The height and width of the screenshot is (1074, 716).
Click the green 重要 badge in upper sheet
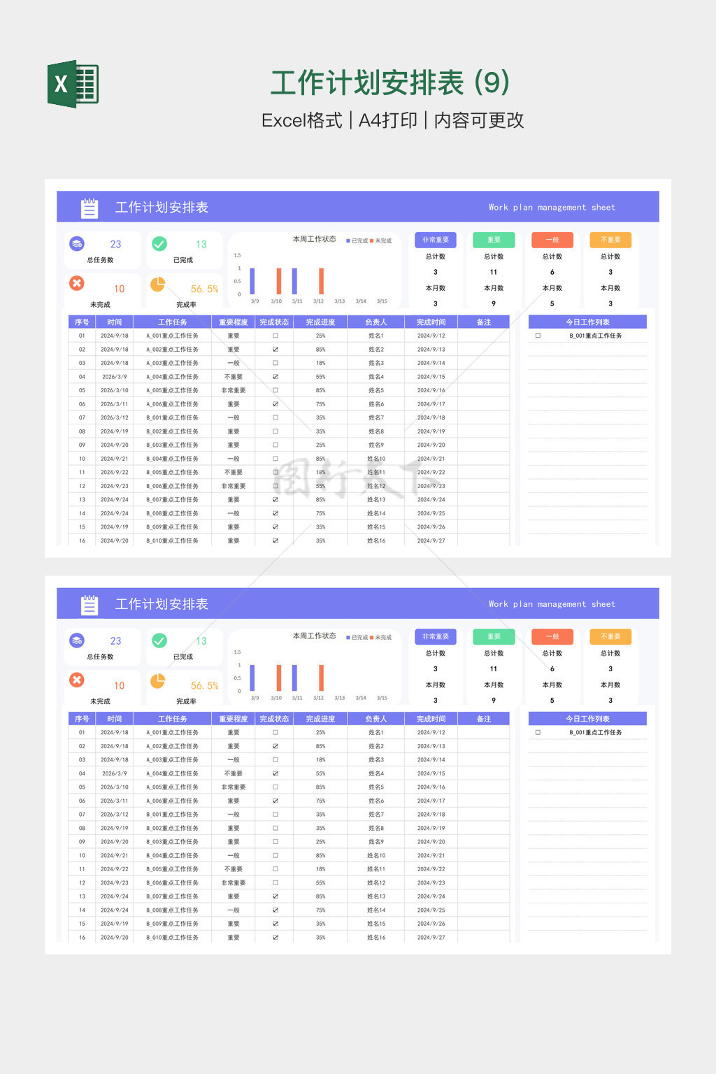tap(494, 240)
